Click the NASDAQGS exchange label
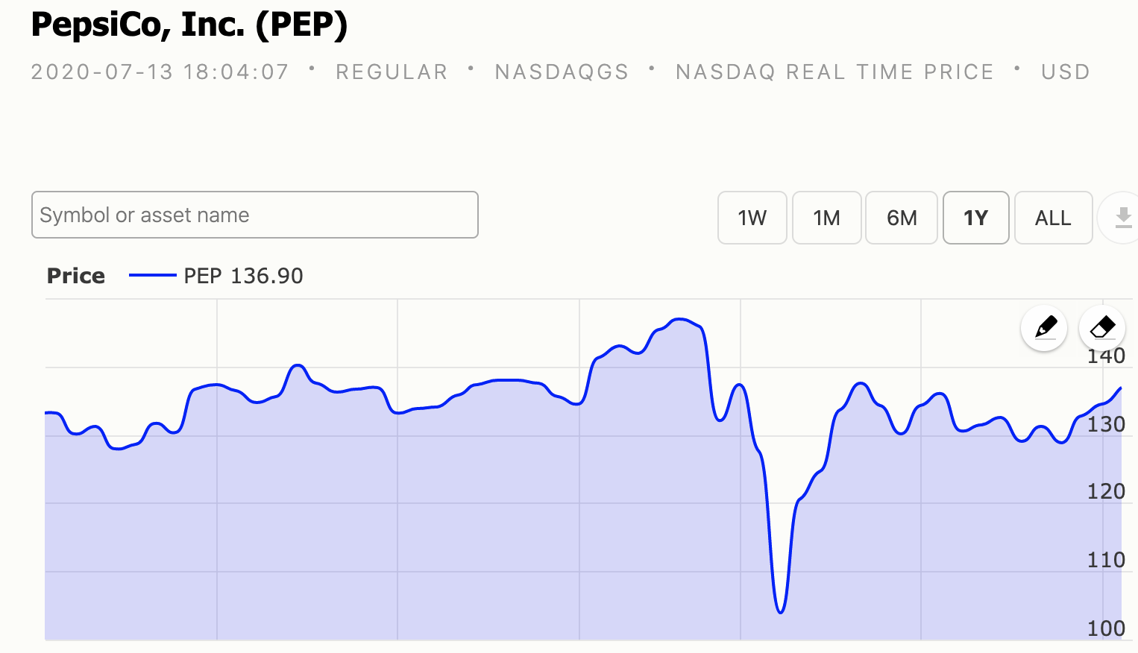The image size is (1138, 653). coord(562,72)
